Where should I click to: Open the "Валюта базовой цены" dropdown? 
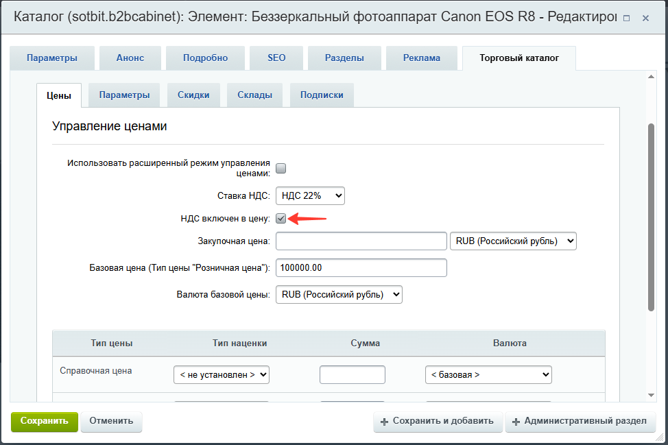click(339, 295)
